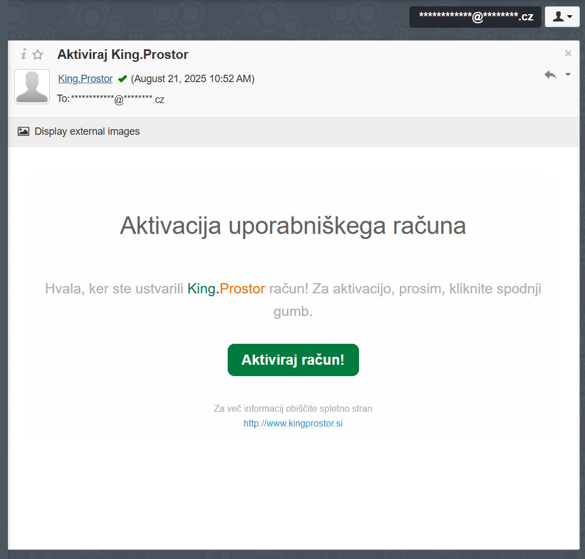This screenshot has height=559, width=585.
Task: Open the King.Prostor sender link
Action: point(86,79)
